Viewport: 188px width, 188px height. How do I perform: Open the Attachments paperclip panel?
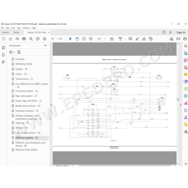click(3, 62)
